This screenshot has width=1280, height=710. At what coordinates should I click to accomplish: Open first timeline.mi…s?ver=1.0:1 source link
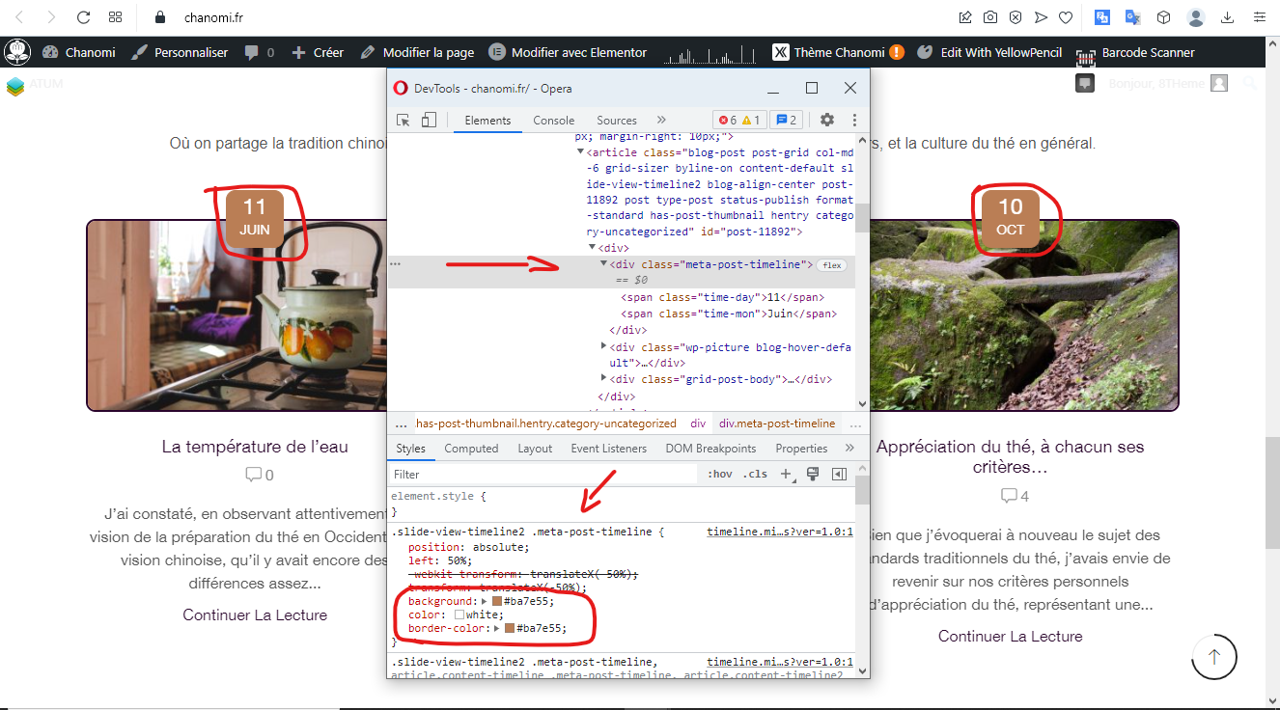pyautogui.click(x=780, y=532)
